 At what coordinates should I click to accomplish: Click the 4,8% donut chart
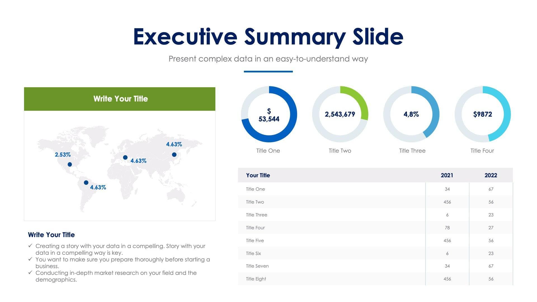click(411, 114)
